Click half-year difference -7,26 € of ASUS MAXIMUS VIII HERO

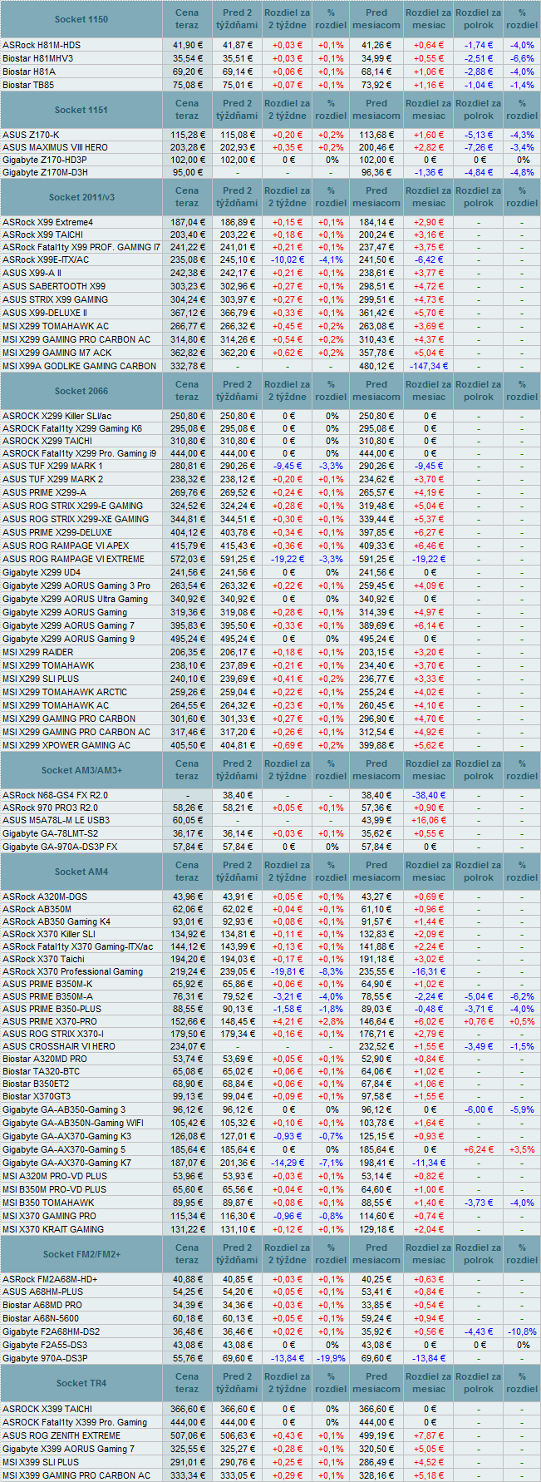tap(479, 147)
